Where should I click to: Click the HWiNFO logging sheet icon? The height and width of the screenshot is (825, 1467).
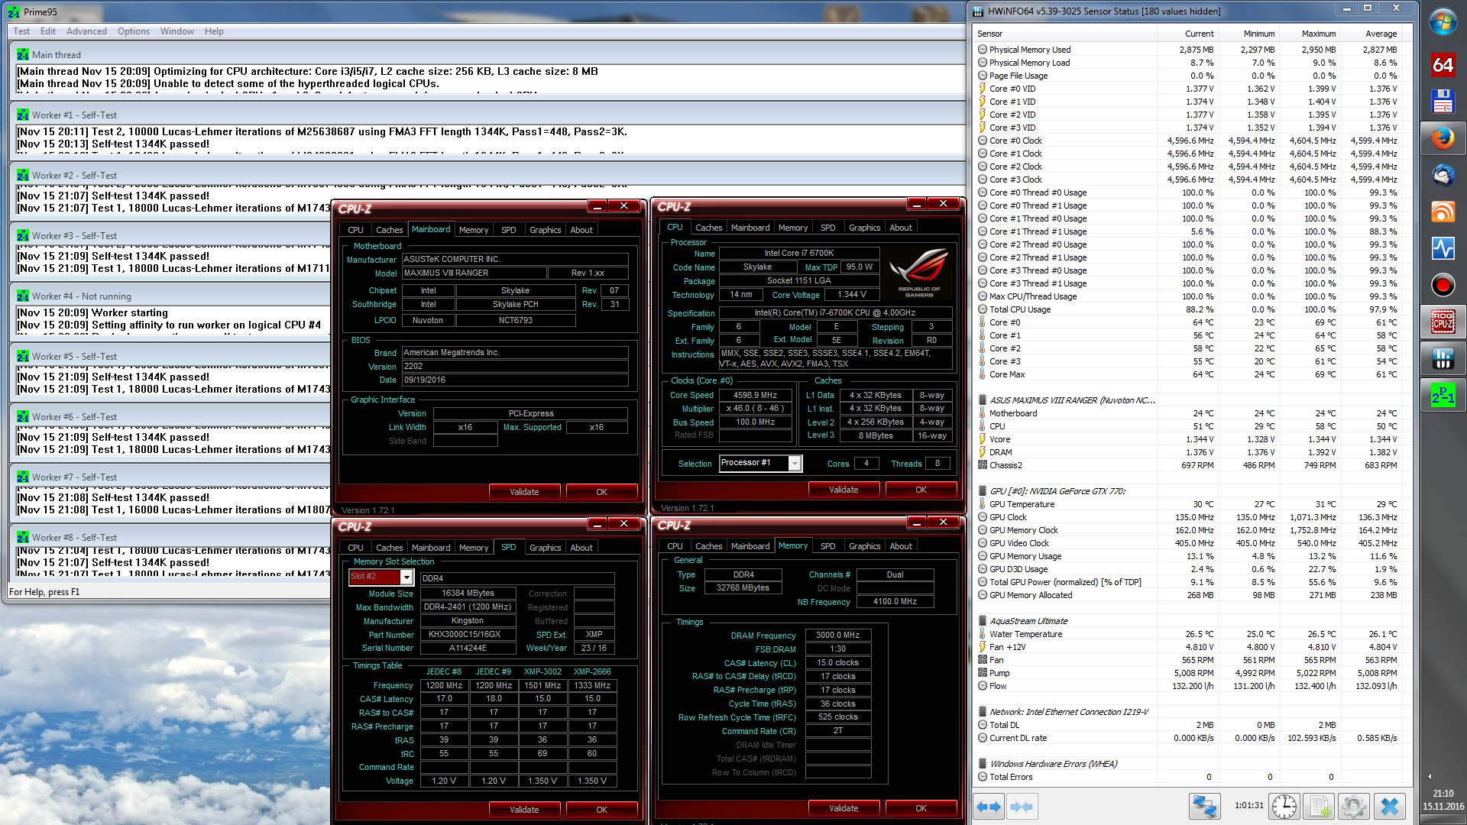(1319, 807)
